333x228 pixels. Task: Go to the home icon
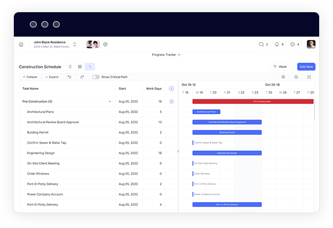point(21,44)
